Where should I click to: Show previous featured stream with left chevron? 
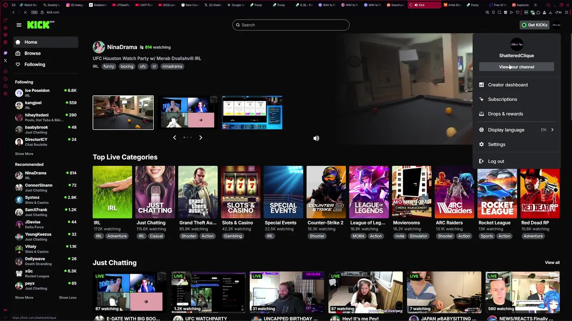175,138
